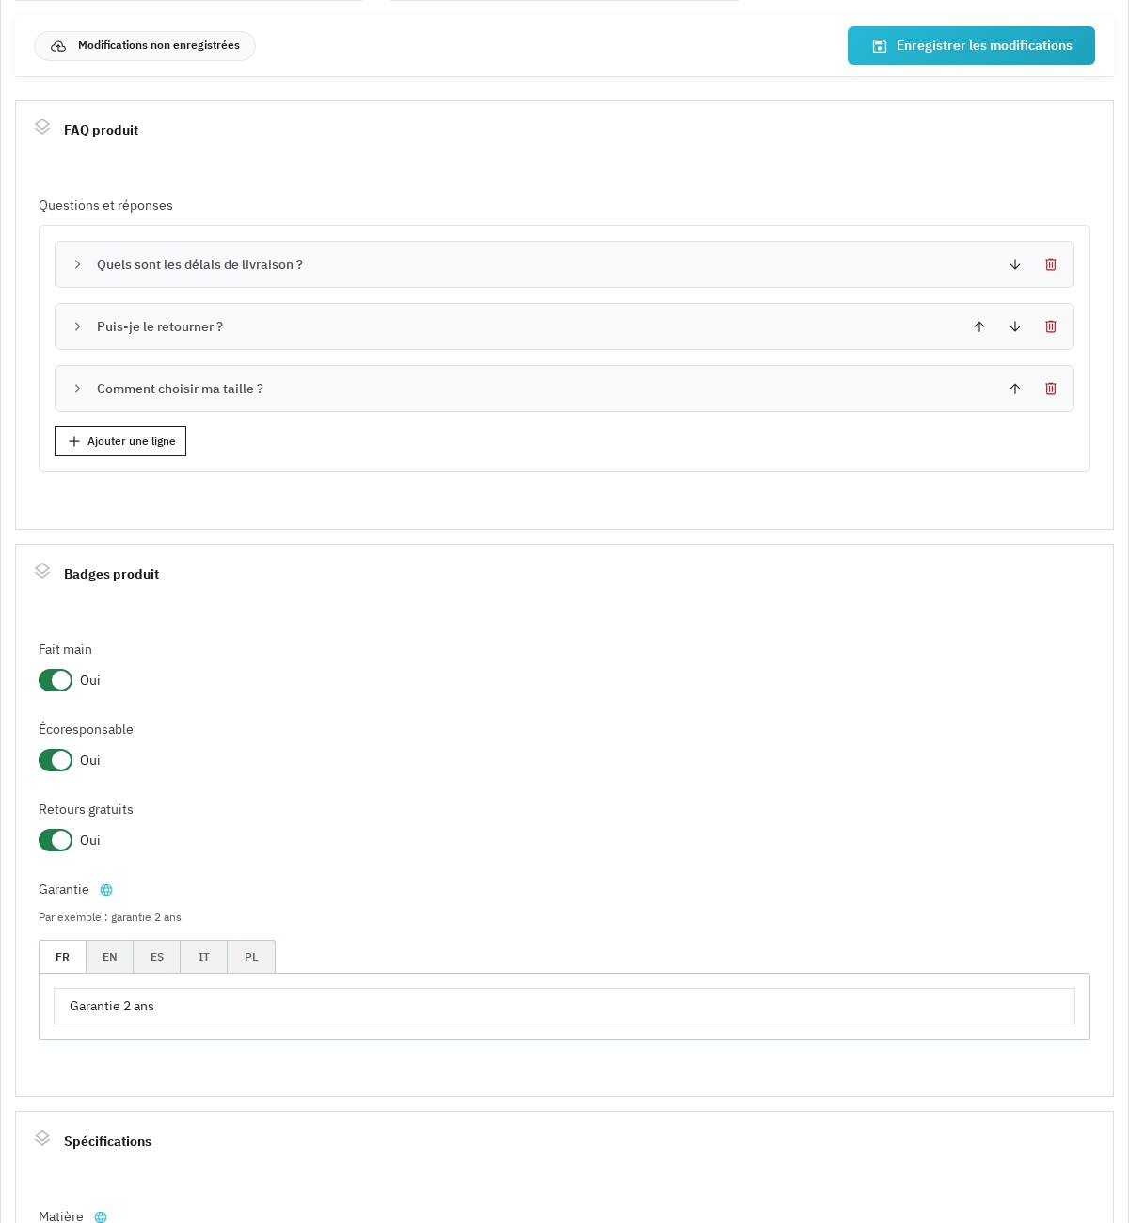Toggle off the Écoresponsable switch
The height and width of the screenshot is (1223, 1129).
pos(56,760)
